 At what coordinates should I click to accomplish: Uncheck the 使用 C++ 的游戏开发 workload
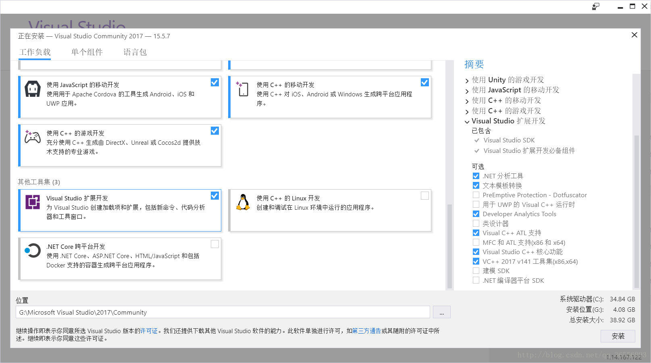[215, 131]
